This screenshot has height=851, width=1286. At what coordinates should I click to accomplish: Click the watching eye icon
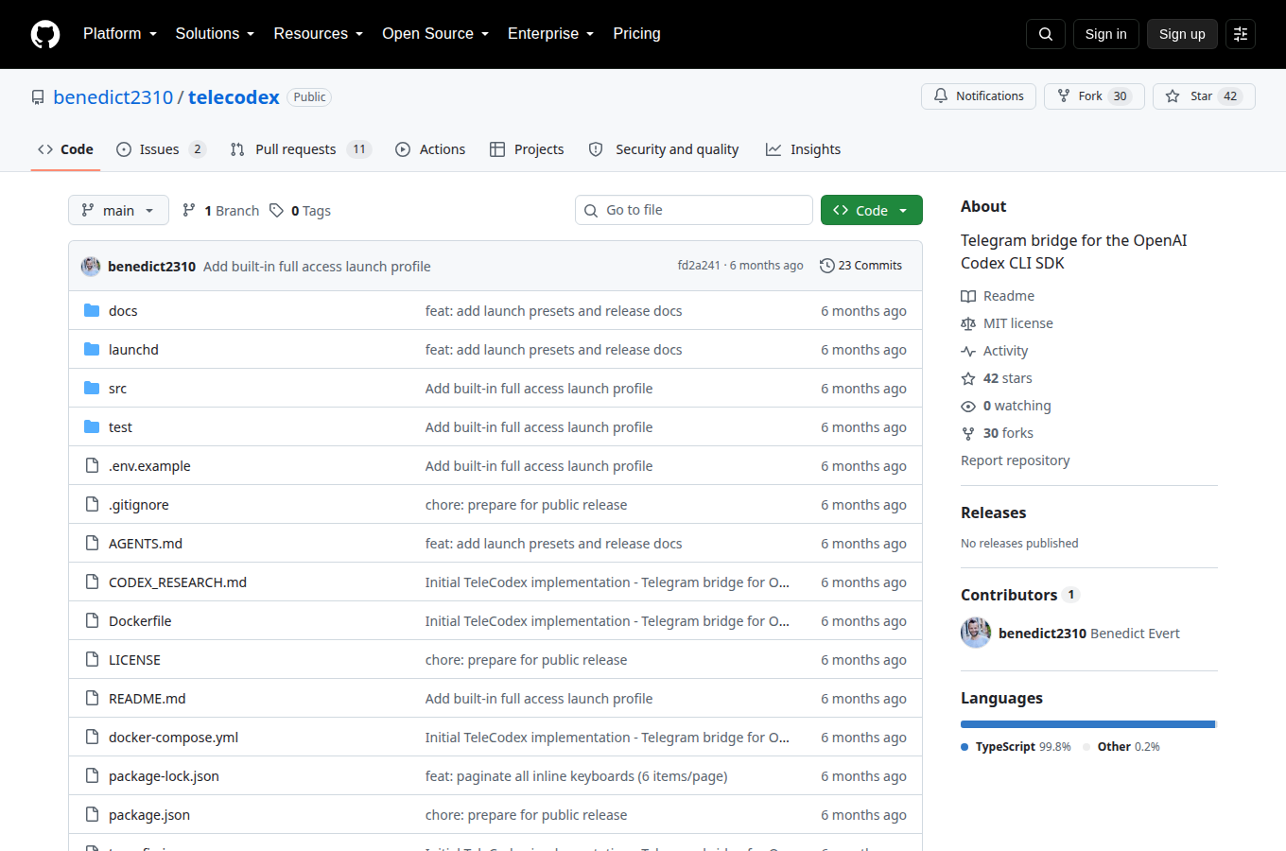(968, 406)
